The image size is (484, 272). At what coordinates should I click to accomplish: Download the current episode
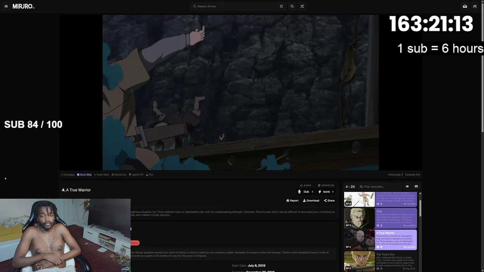click(x=311, y=201)
